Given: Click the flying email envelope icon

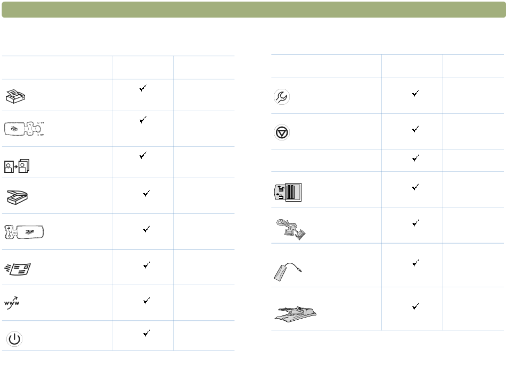Looking at the screenshot, I should tap(18, 269).
